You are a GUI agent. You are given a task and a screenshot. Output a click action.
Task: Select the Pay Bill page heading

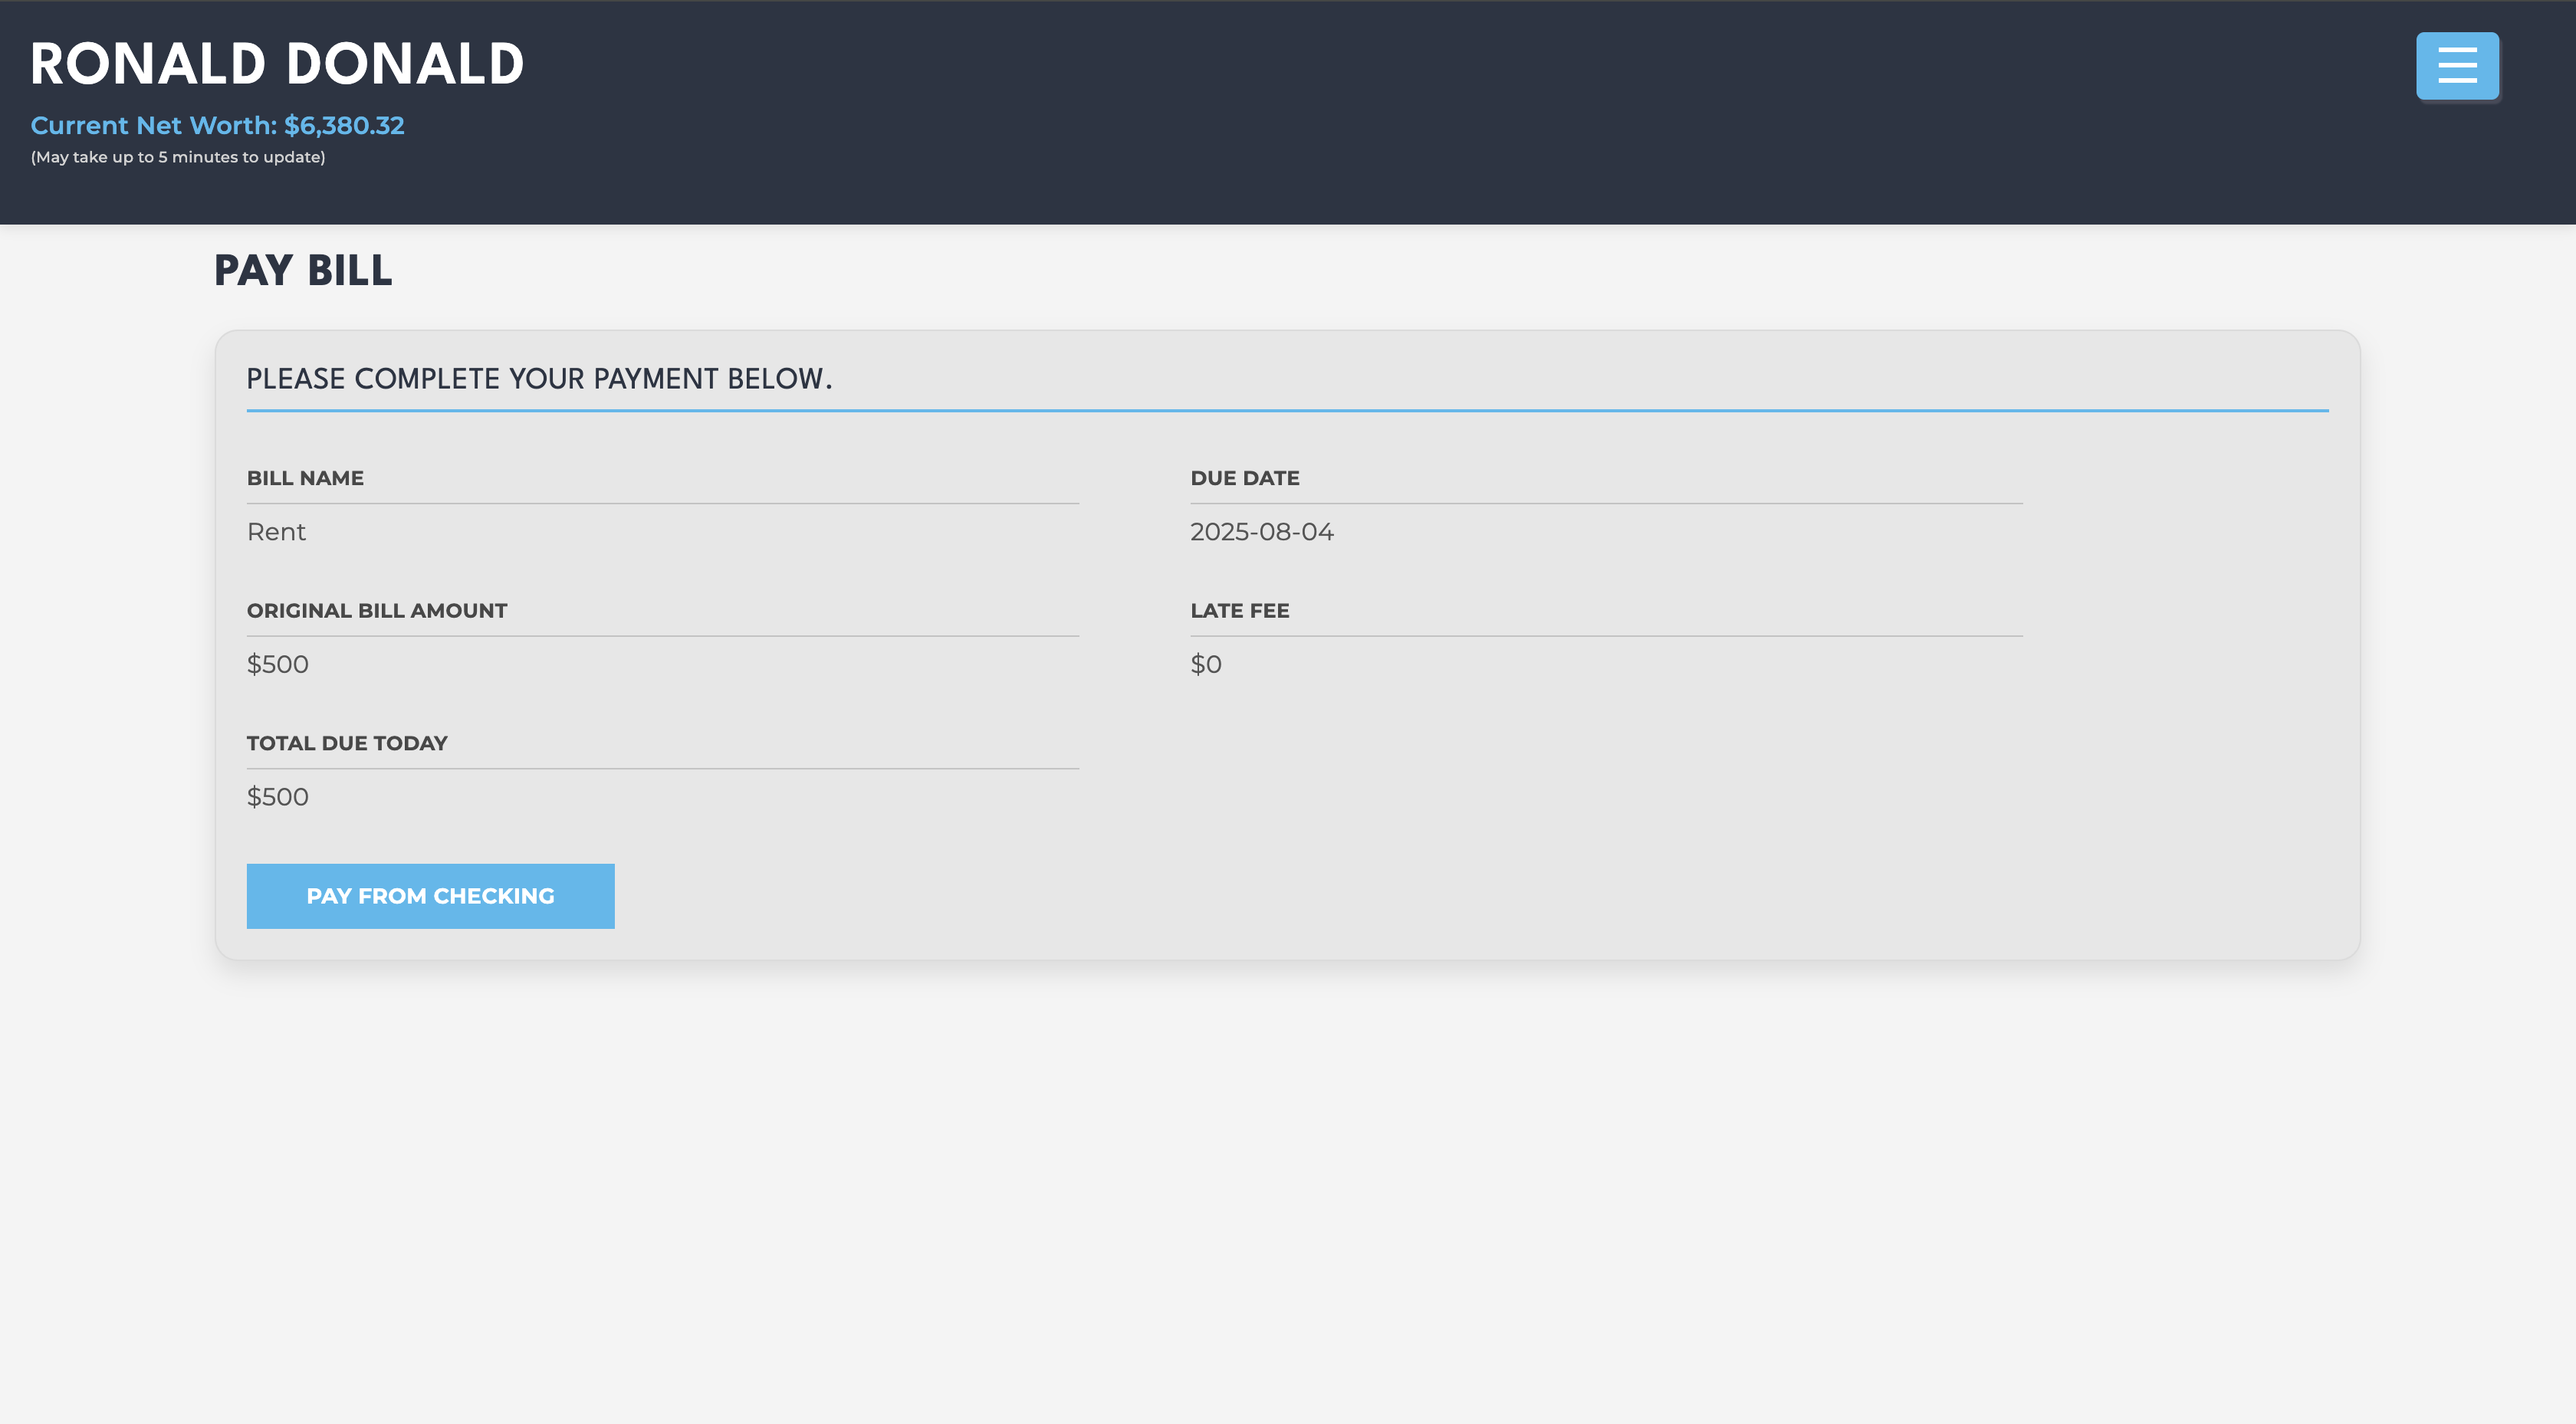click(x=303, y=271)
